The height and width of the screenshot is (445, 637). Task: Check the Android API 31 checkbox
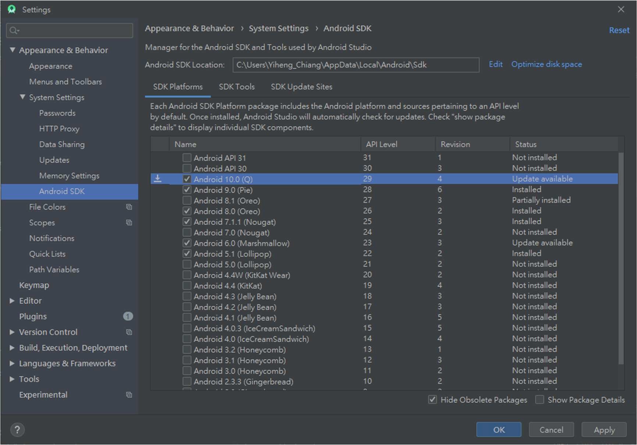pos(187,158)
